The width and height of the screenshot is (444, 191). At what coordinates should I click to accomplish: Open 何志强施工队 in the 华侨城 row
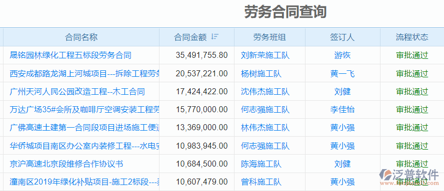pos(265,146)
